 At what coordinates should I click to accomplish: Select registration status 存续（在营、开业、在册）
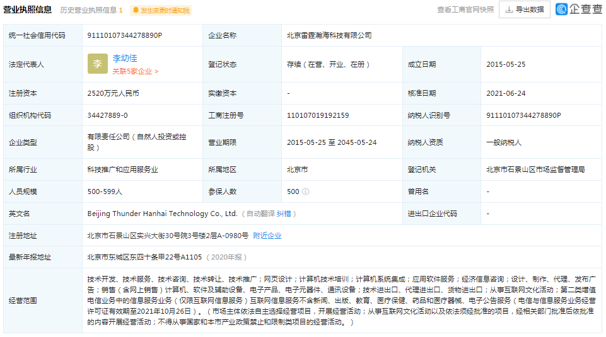328,64
